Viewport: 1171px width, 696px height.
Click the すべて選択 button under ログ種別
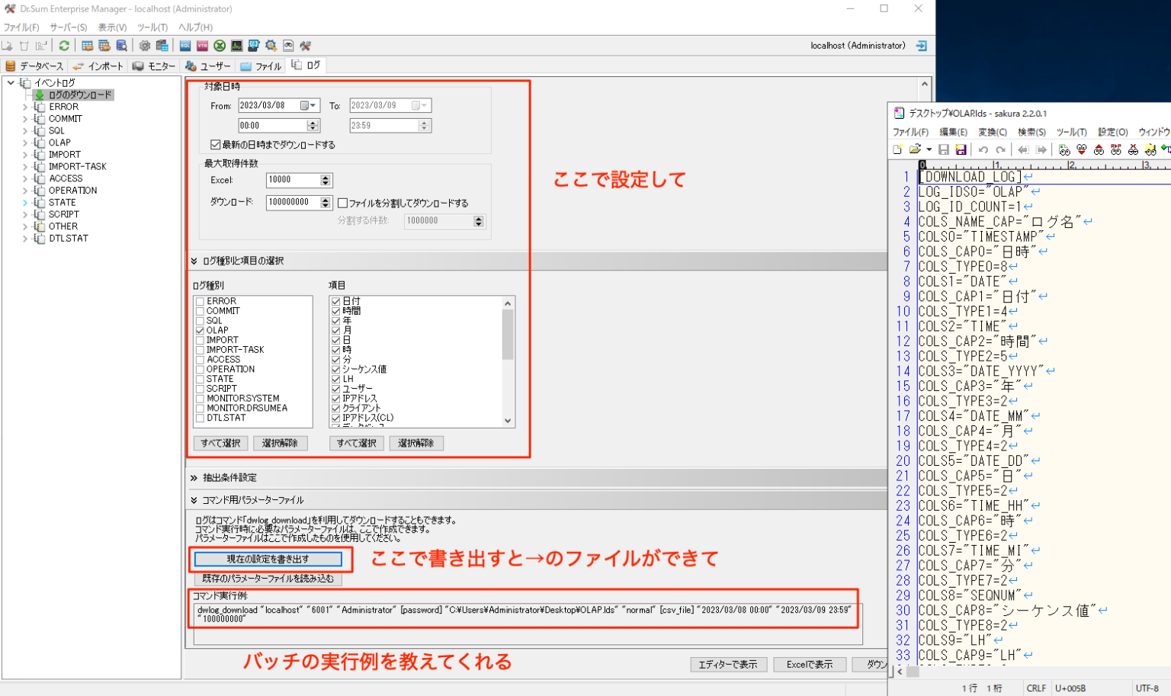pyautogui.click(x=220, y=443)
